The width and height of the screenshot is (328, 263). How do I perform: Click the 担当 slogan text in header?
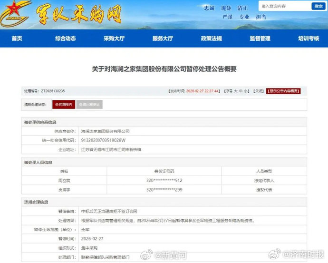click(x=261, y=17)
